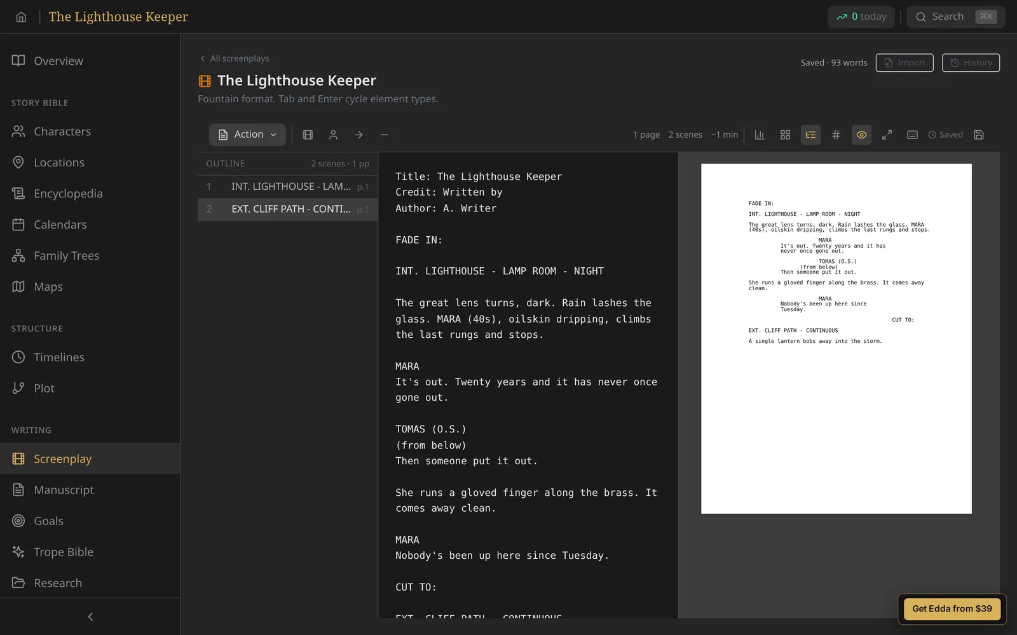Open Timelines in the sidebar
The image size is (1017, 635).
(90, 358)
